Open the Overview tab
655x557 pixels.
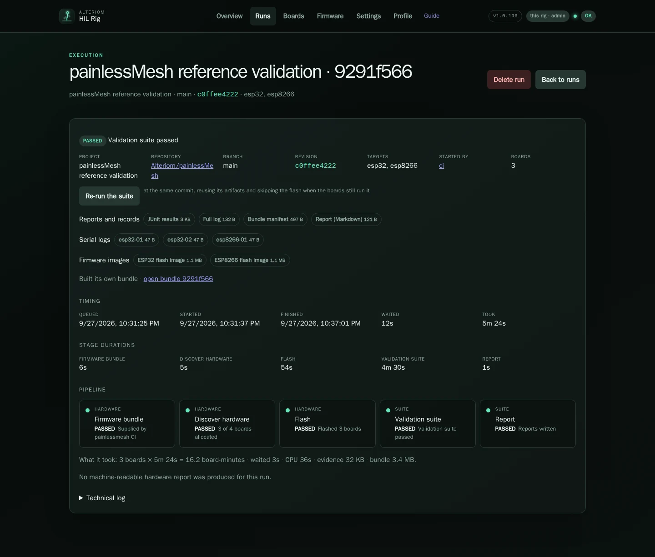tap(229, 16)
